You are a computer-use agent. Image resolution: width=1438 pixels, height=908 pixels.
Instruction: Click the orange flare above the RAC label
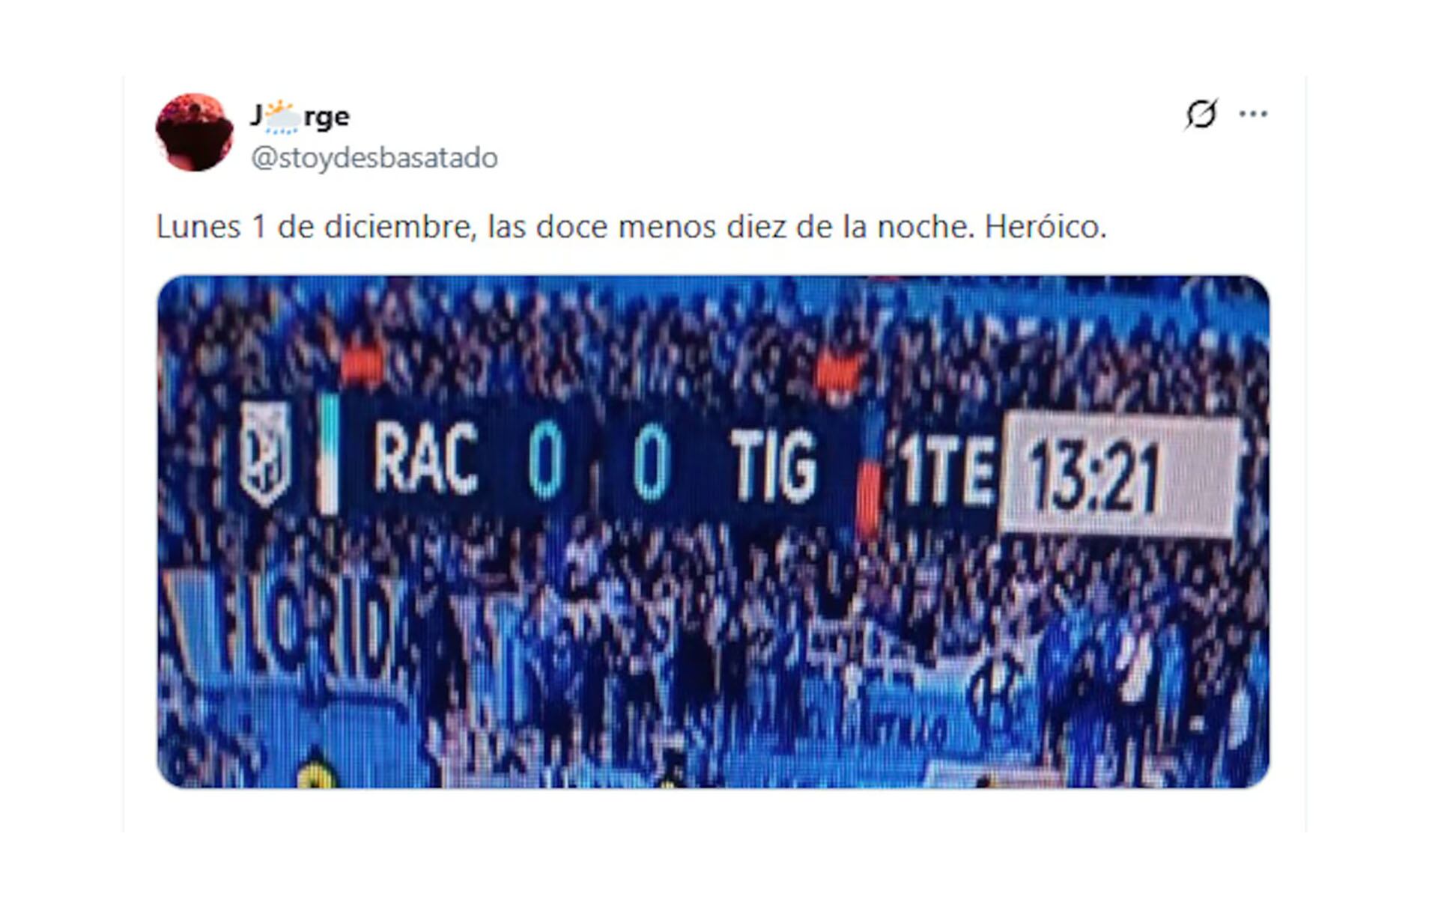[x=362, y=367]
